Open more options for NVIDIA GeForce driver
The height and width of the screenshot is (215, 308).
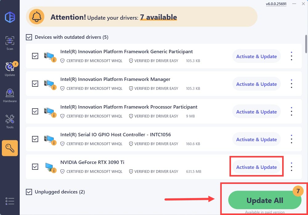pos(291,167)
